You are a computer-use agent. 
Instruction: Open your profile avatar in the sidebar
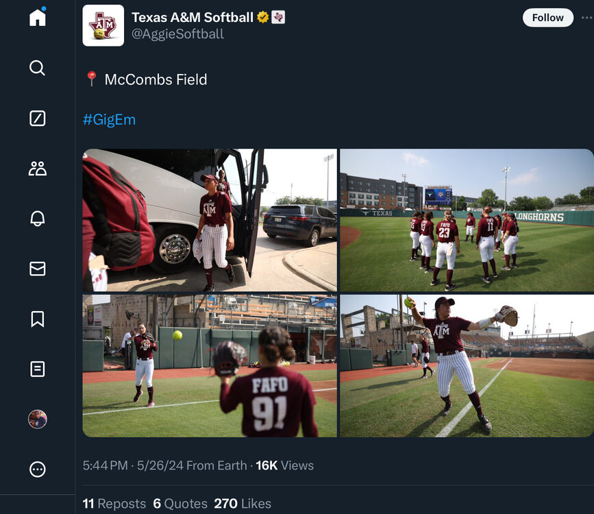pyautogui.click(x=38, y=419)
